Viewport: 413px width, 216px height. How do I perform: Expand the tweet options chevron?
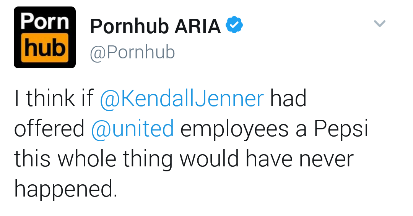[x=379, y=24]
